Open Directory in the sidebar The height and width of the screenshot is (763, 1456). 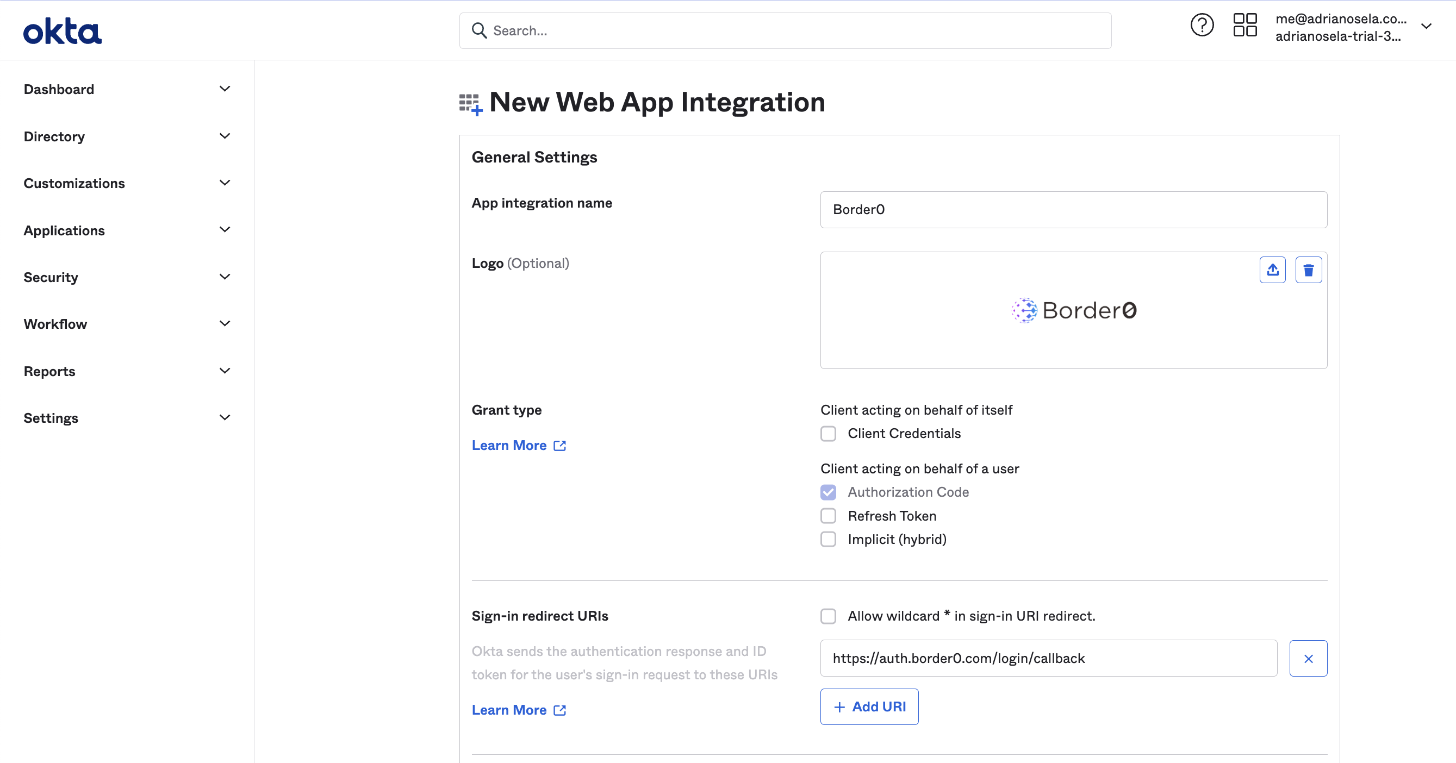[54, 136]
